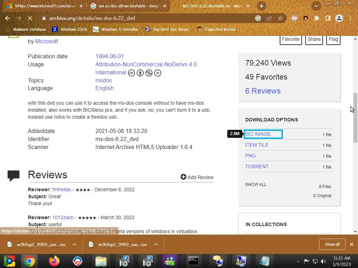
Task: Expand SHOW ALL download files
Action: [x=256, y=185]
